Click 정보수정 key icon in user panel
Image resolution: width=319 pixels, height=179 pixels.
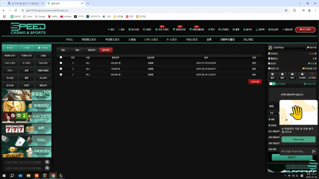[311, 48]
